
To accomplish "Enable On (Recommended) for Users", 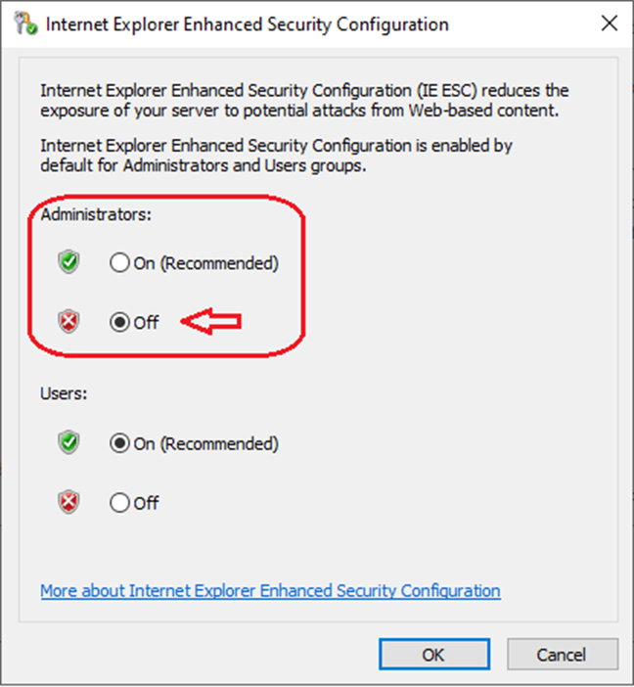I will pos(119,444).
